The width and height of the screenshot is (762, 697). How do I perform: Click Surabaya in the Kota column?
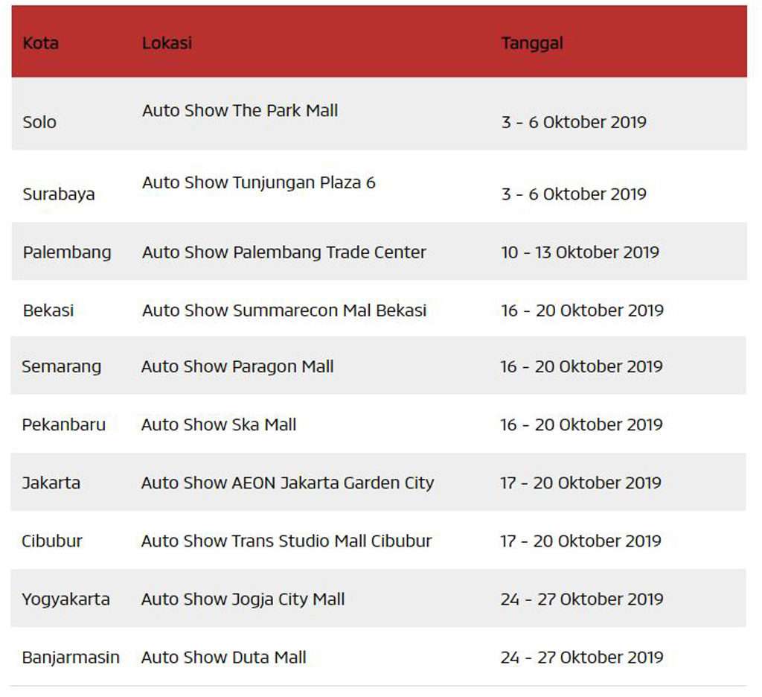(59, 194)
